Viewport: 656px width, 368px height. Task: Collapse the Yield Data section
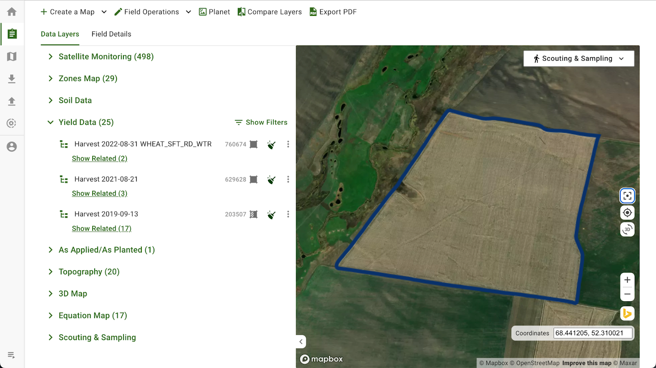50,122
